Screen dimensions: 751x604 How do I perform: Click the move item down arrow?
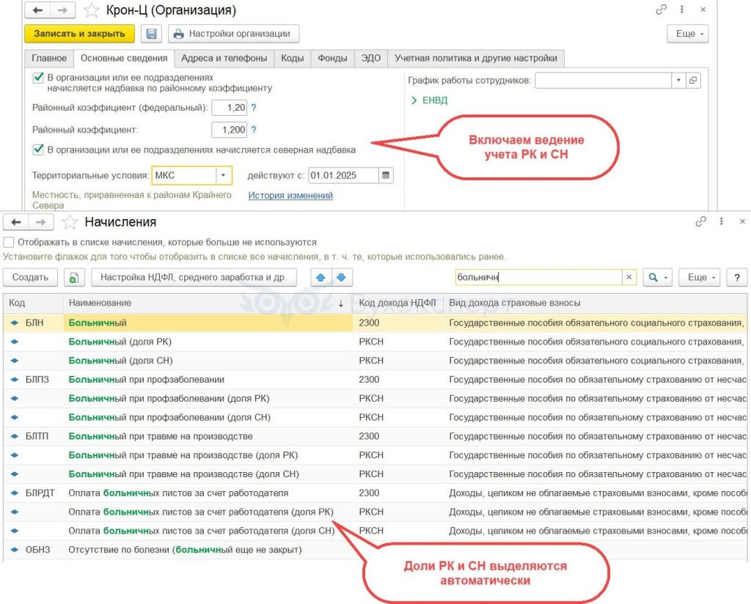[x=342, y=277]
